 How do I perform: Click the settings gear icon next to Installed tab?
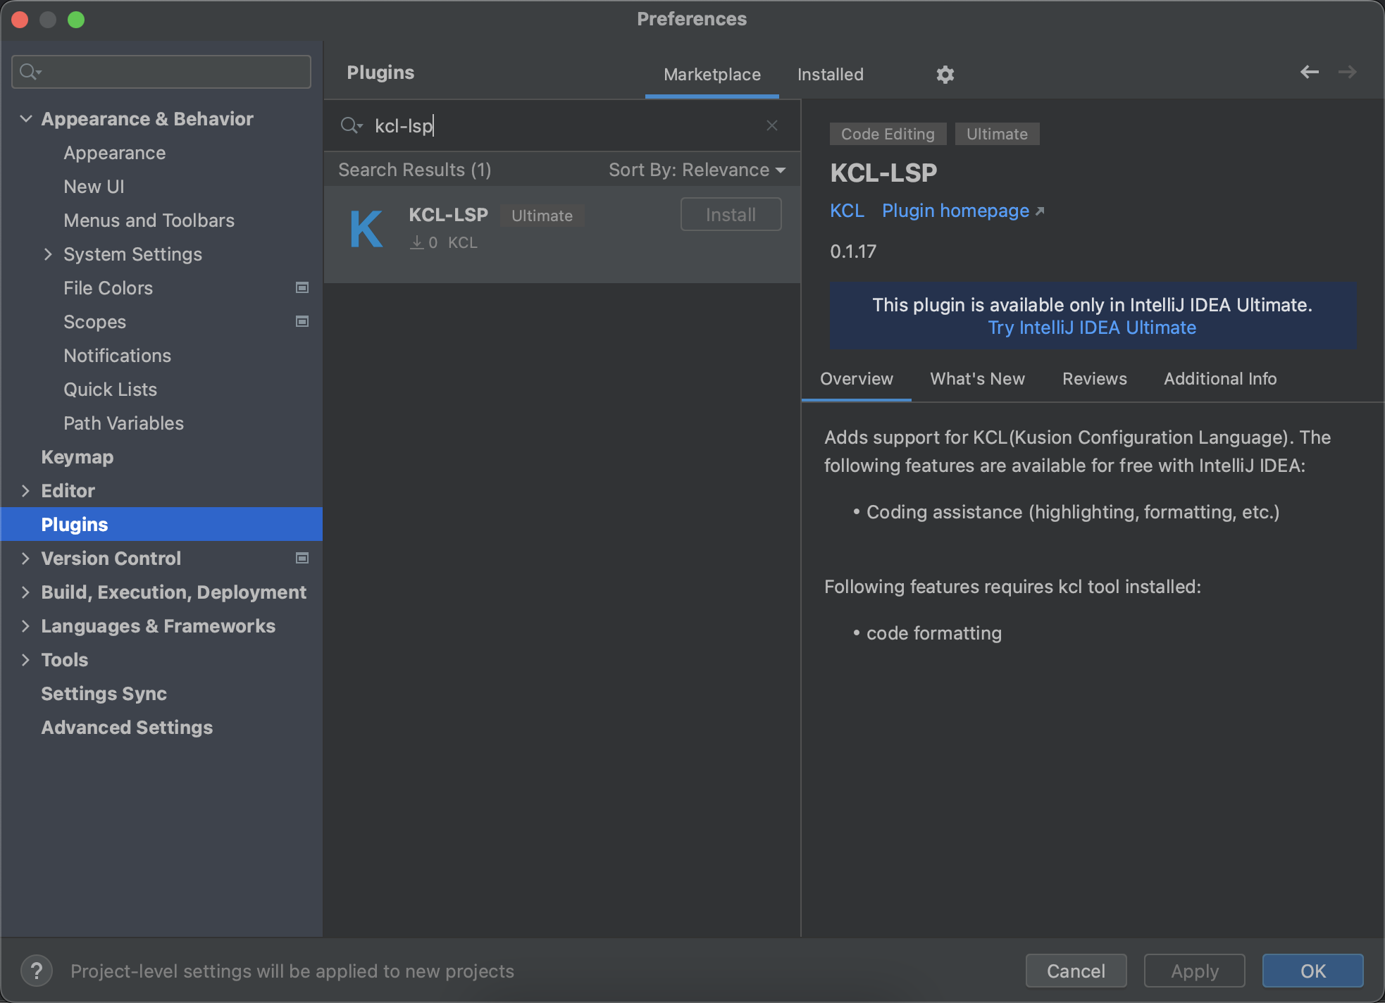(x=945, y=74)
